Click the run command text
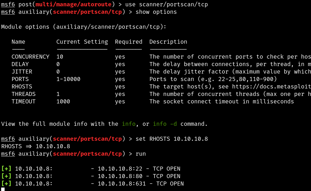 (x=141, y=154)
